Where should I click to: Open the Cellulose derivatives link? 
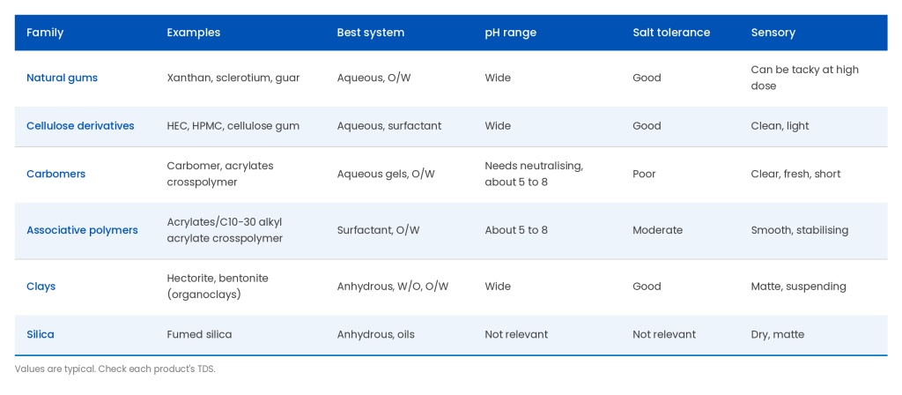click(x=80, y=125)
